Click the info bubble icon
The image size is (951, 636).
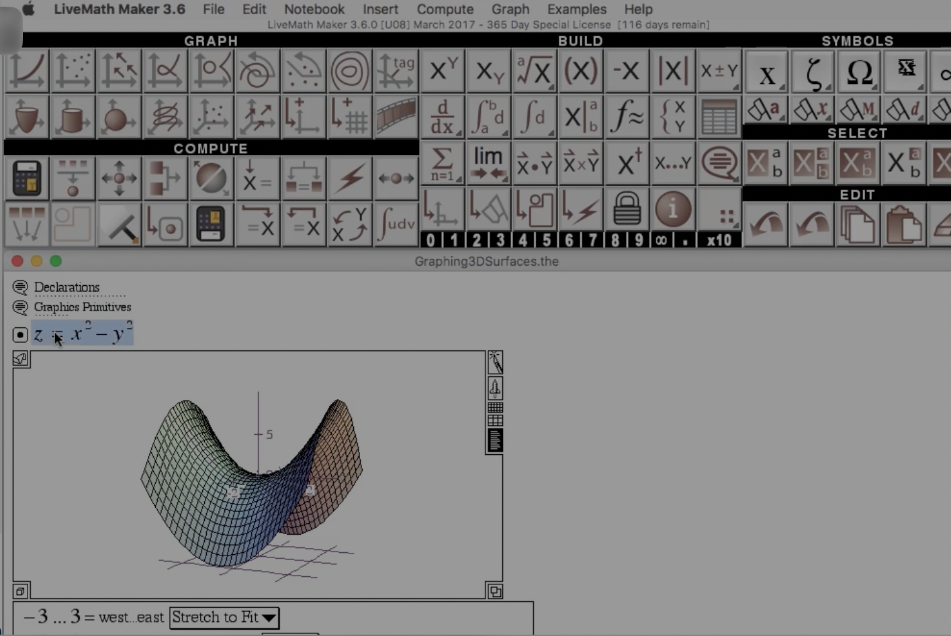coord(673,209)
